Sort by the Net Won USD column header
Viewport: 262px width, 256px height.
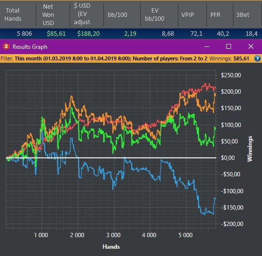pyautogui.click(x=53, y=14)
